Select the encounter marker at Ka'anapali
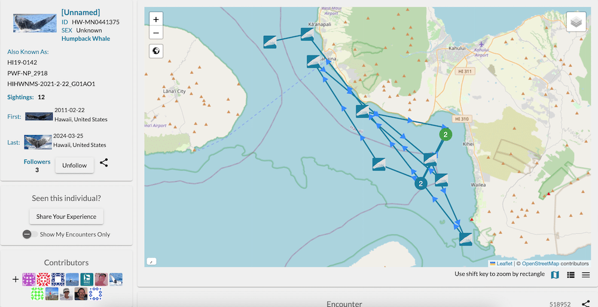Screen dimensions: 598x307 click(307, 34)
